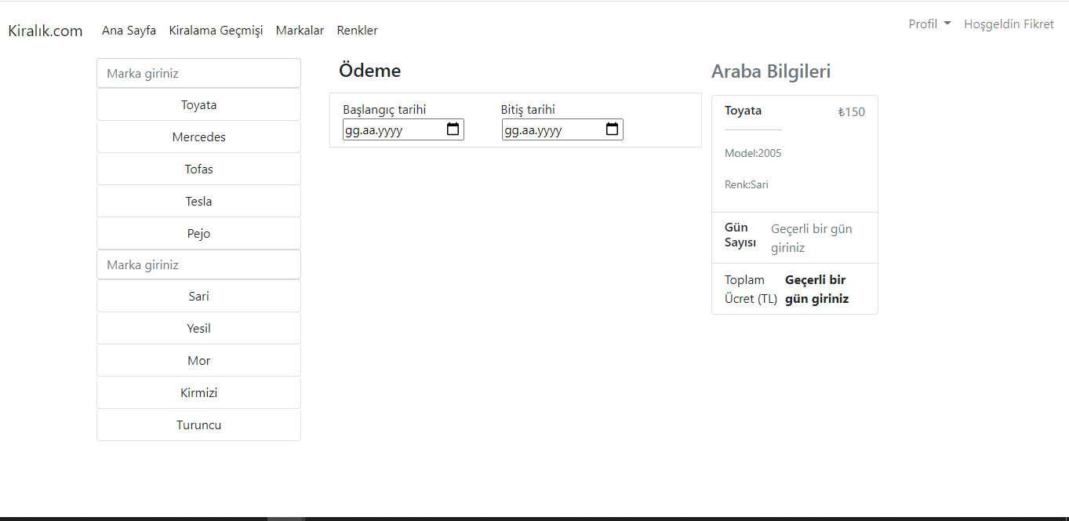Navigate to Ana Sayfa
This screenshot has width=1069, height=521.
click(x=129, y=30)
